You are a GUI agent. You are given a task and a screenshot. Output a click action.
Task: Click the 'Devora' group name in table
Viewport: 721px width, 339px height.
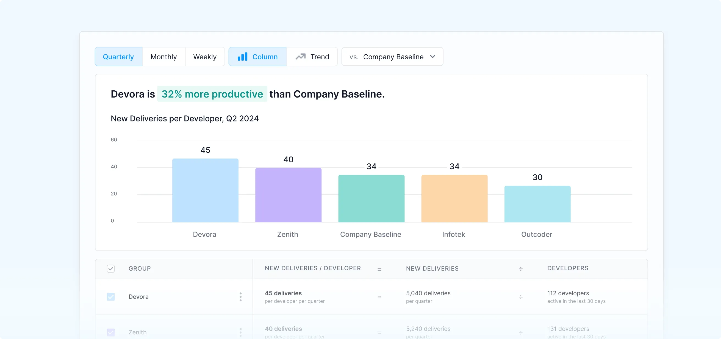coord(138,296)
